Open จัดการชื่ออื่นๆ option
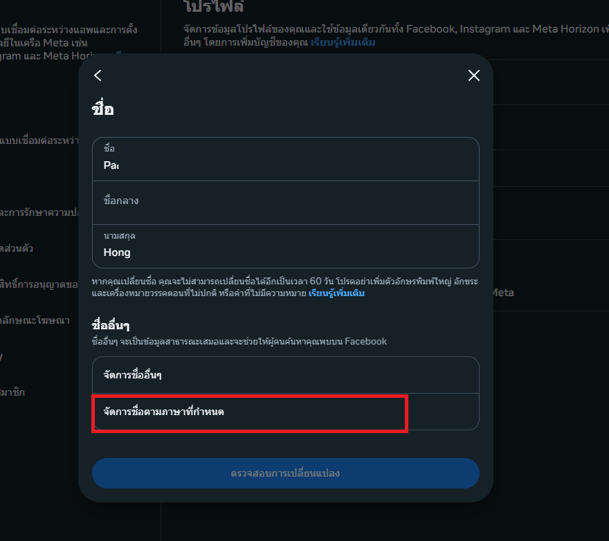The width and height of the screenshot is (609, 541). [286, 375]
